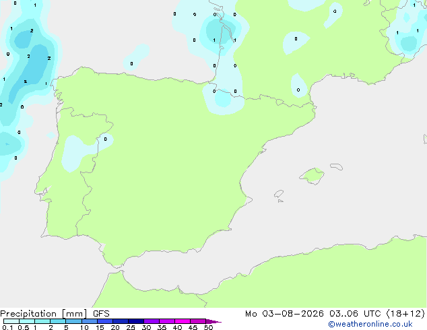Pick the legend swatch between 25 and 30
427x330 pixels.
point(136,321)
